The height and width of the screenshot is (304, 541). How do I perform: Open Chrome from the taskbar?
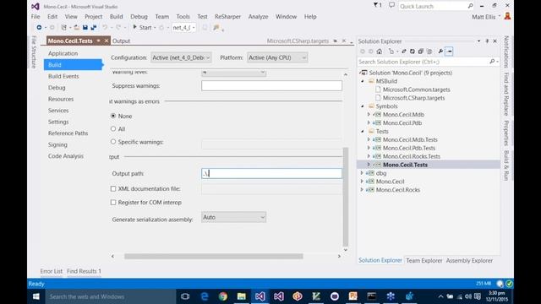pyautogui.click(x=223, y=296)
